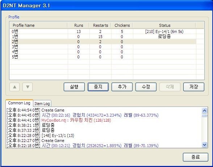
Task: Switch to the Item Log tab
Action: pos(42,104)
